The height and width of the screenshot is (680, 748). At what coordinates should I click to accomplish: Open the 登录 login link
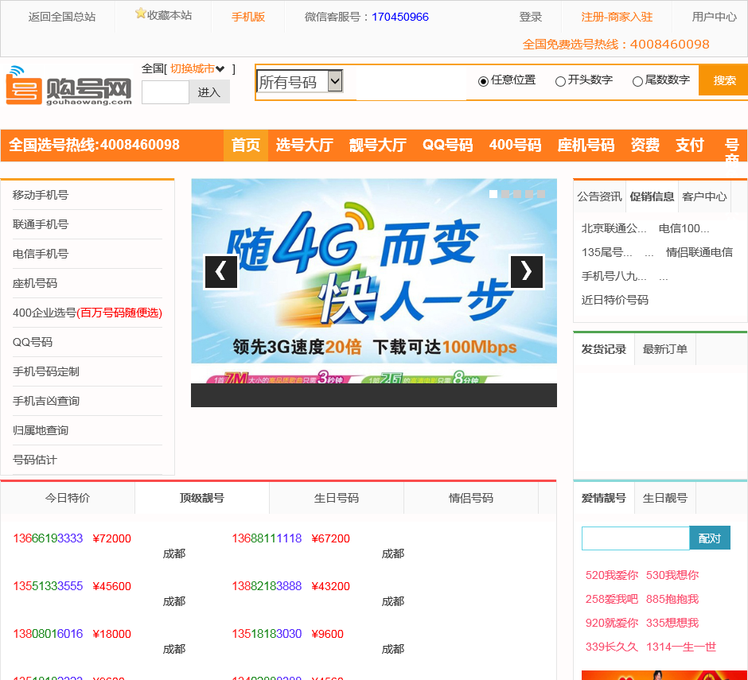[x=531, y=17]
